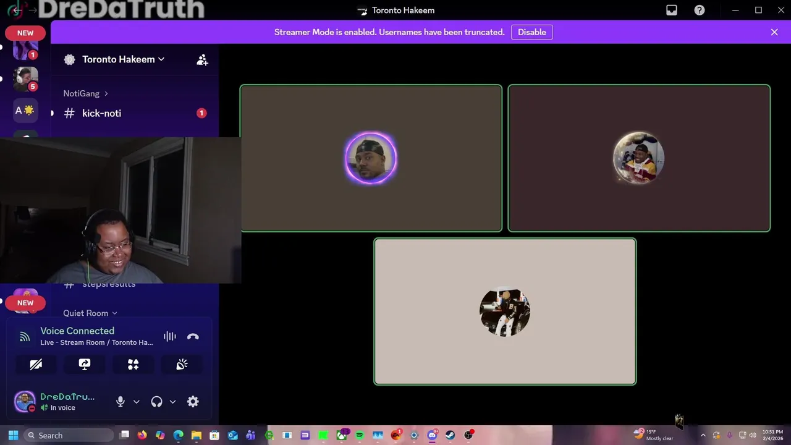Open Microsoft Edge from taskbar
The width and height of the screenshot is (791, 445).
coord(179,435)
